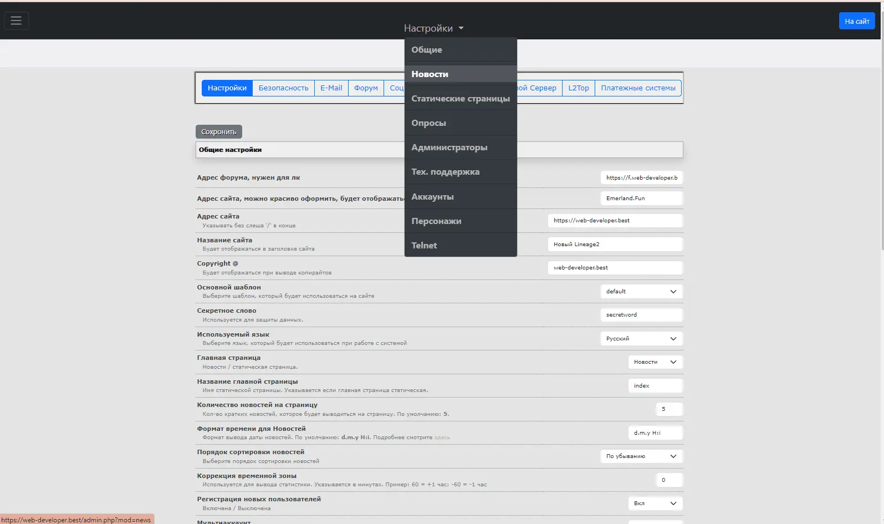Edit the Emerland.Fun site display field
The height and width of the screenshot is (524, 884).
[641, 198]
